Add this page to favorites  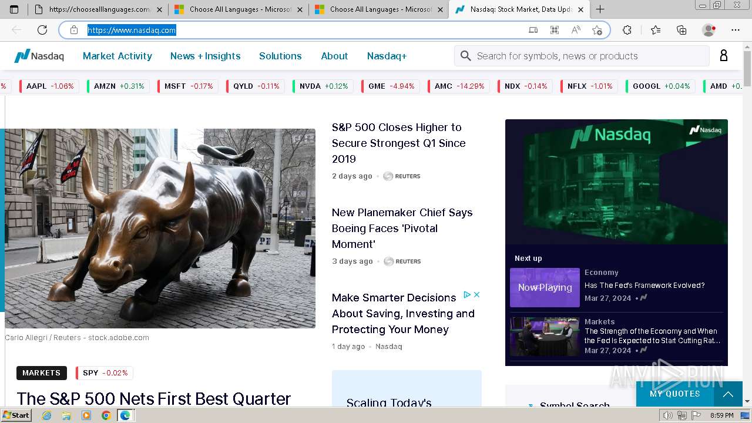pyautogui.click(x=597, y=30)
